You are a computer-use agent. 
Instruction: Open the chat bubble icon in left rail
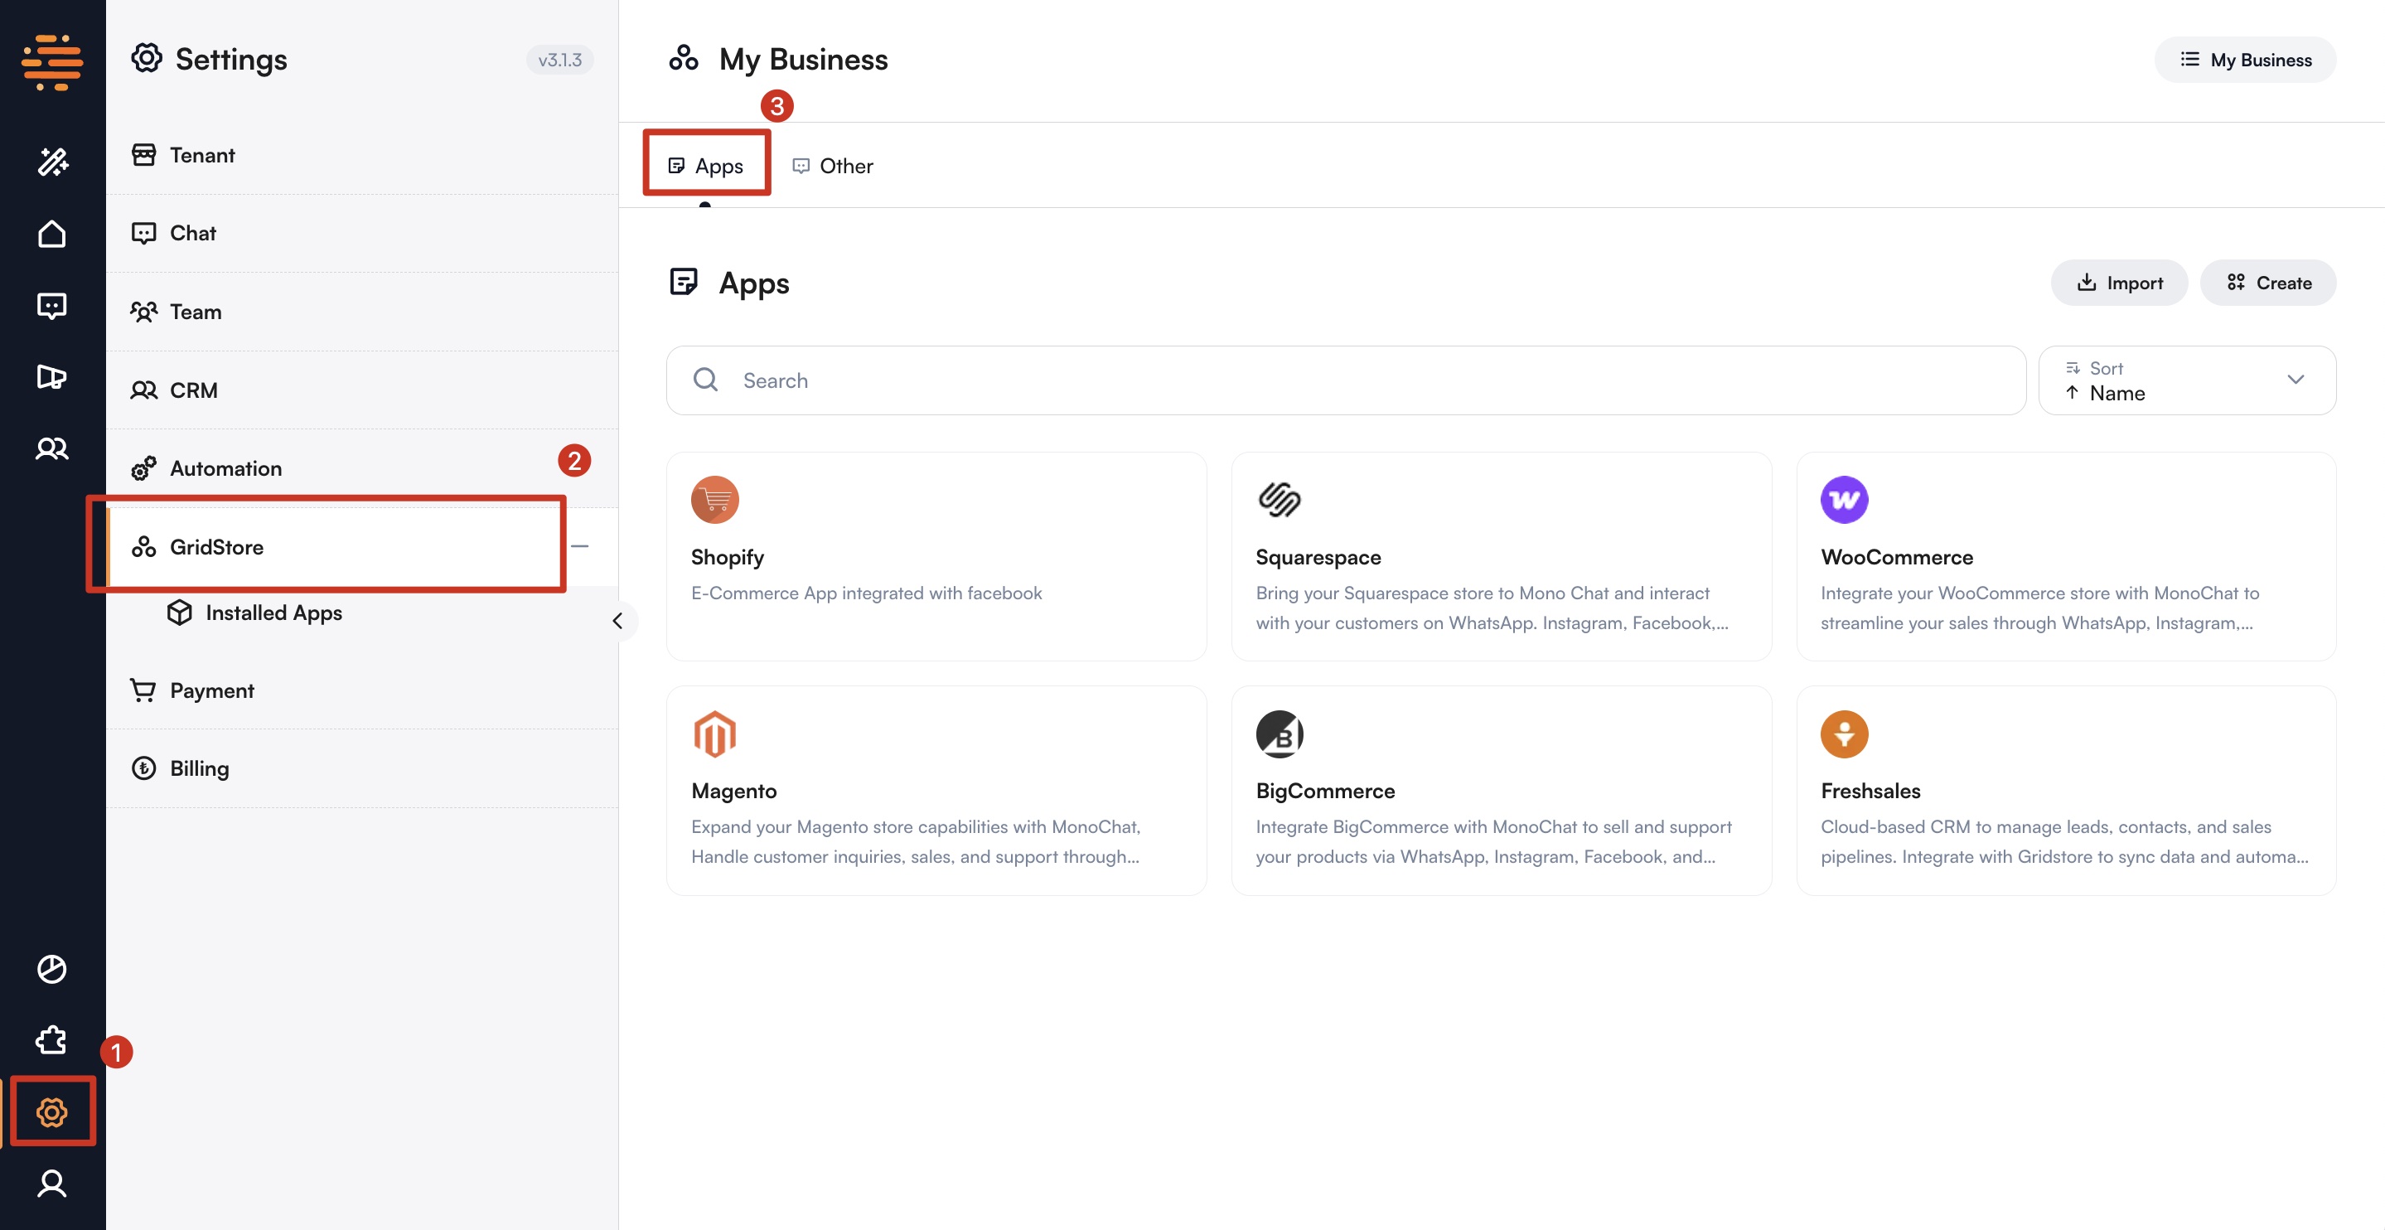(52, 305)
